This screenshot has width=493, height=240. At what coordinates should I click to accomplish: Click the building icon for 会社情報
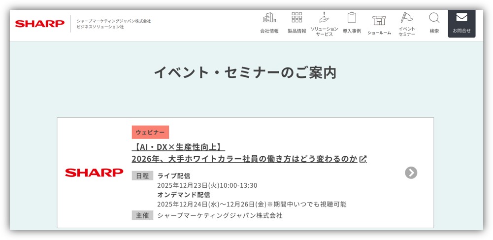269,18
